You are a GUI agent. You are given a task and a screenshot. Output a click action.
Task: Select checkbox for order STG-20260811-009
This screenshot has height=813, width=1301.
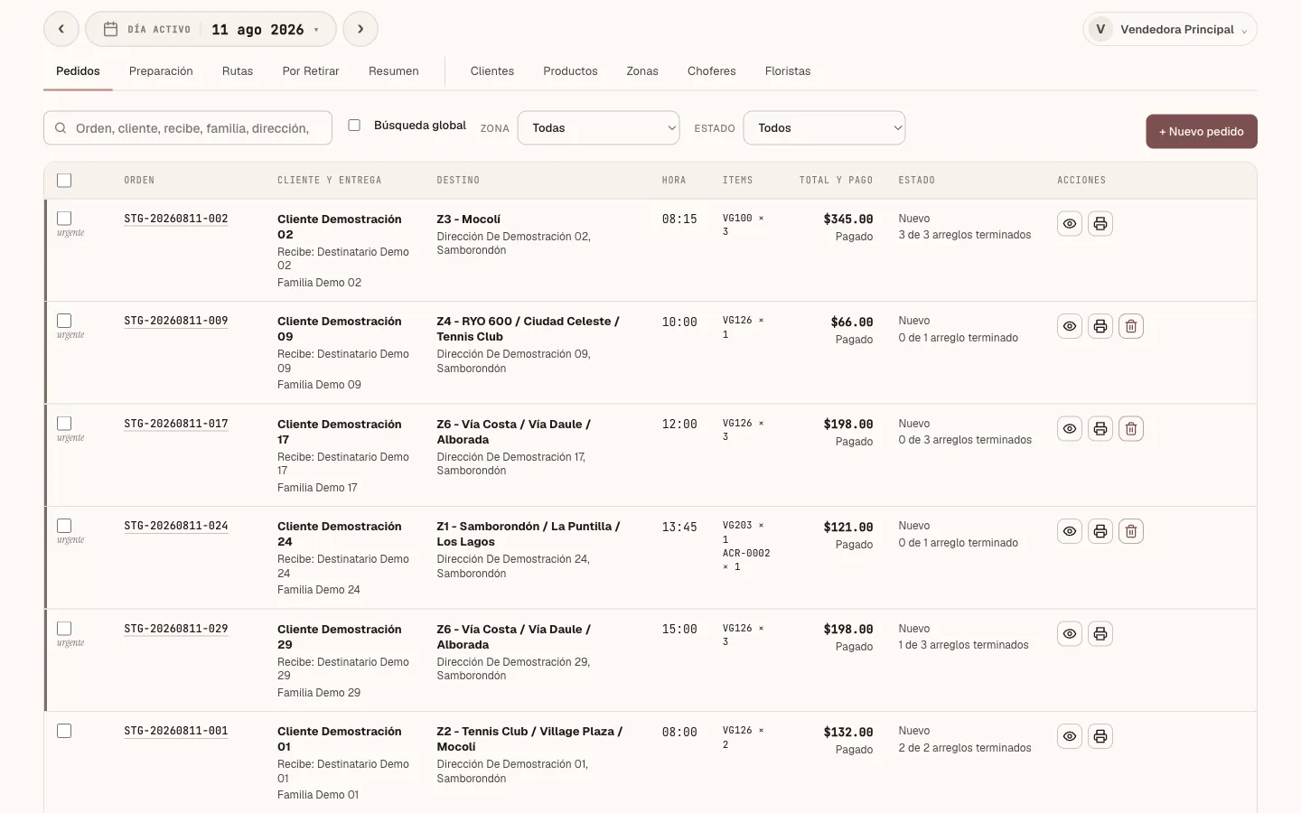[64, 321]
